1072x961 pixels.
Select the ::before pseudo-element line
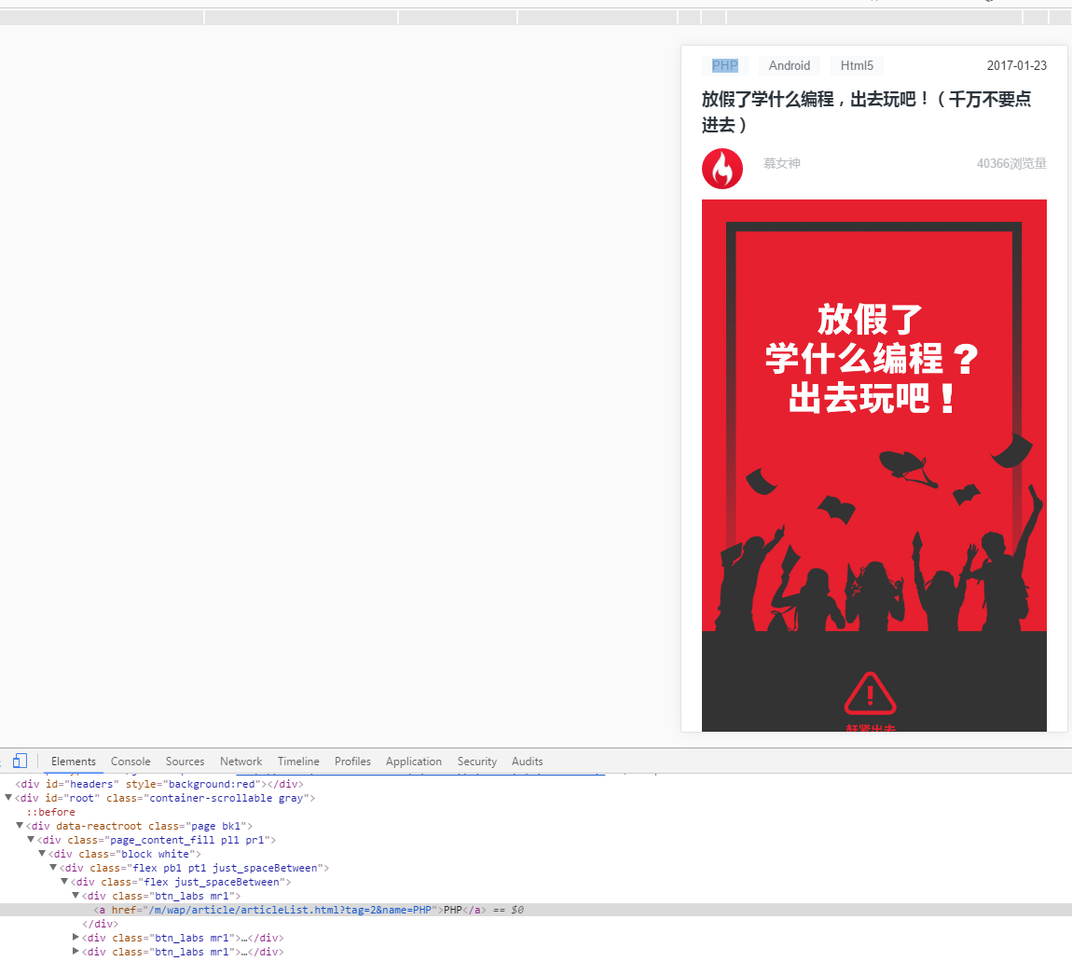(x=50, y=812)
